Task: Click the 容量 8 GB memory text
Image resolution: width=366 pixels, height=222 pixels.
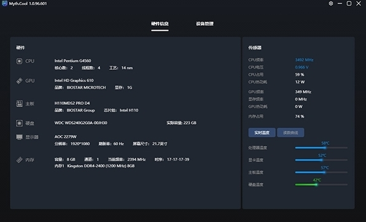Action: (x=65, y=159)
